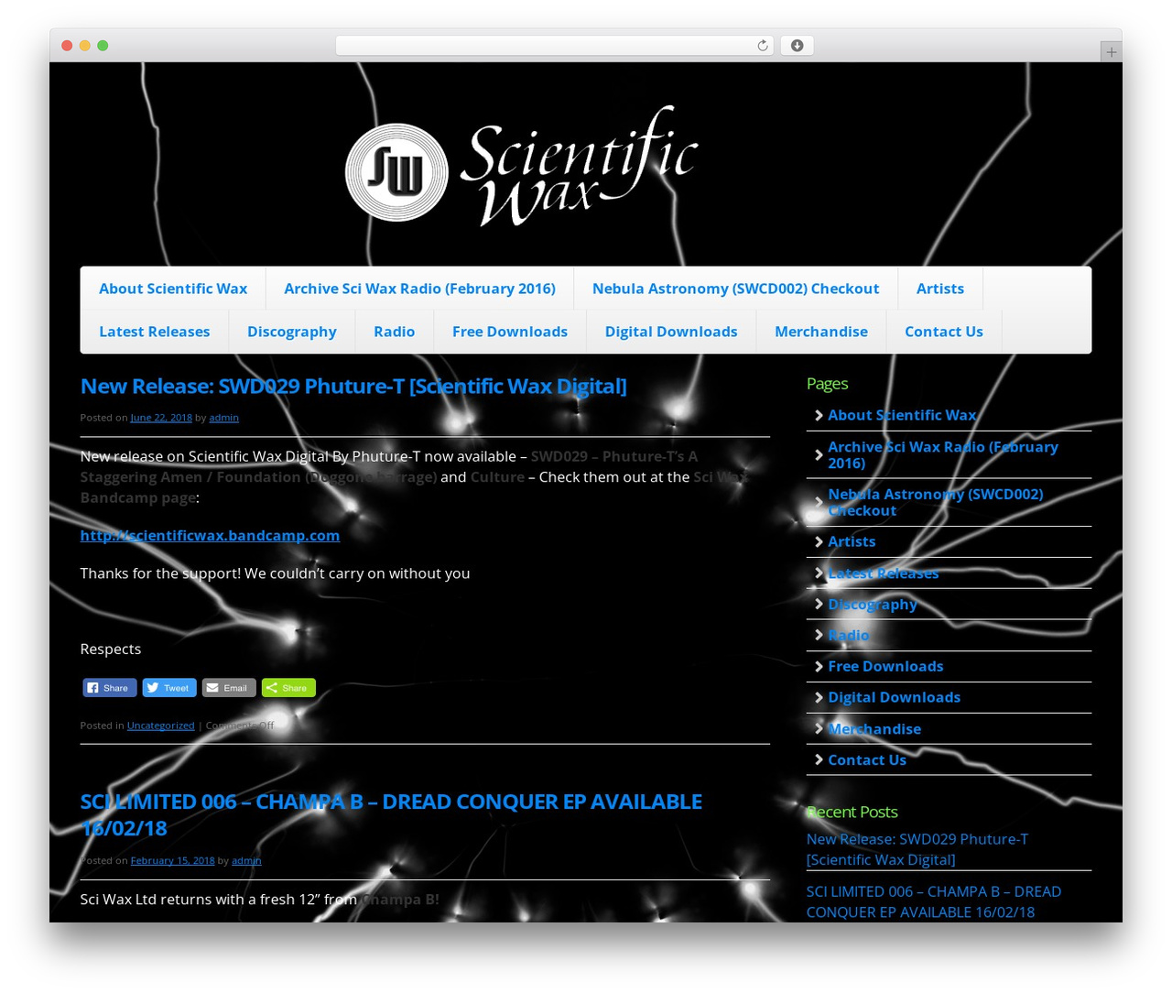
Task: Open the browser downloads button
Action: tap(797, 46)
